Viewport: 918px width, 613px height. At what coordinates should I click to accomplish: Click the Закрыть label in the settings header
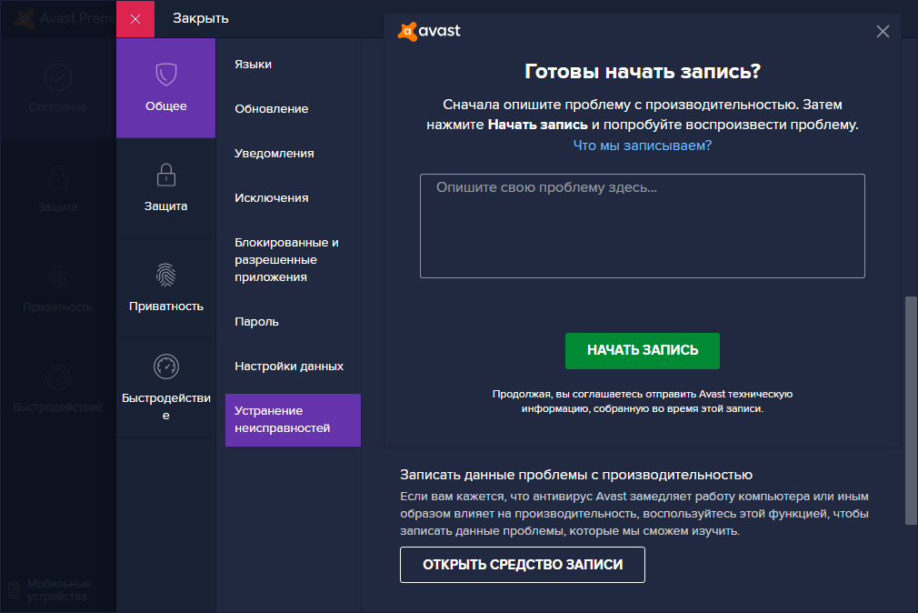click(200, 19)
